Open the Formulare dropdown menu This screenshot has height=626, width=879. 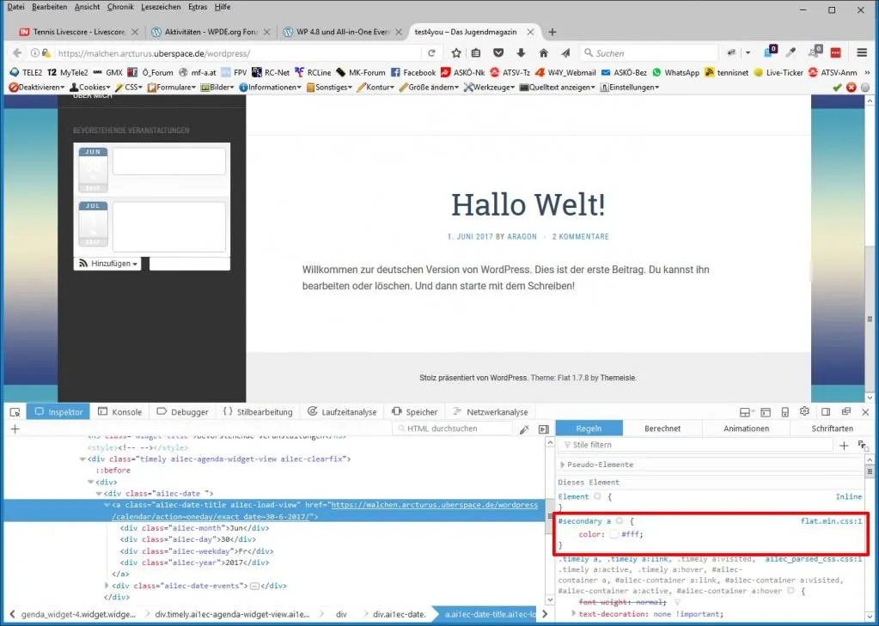(172, 88)
